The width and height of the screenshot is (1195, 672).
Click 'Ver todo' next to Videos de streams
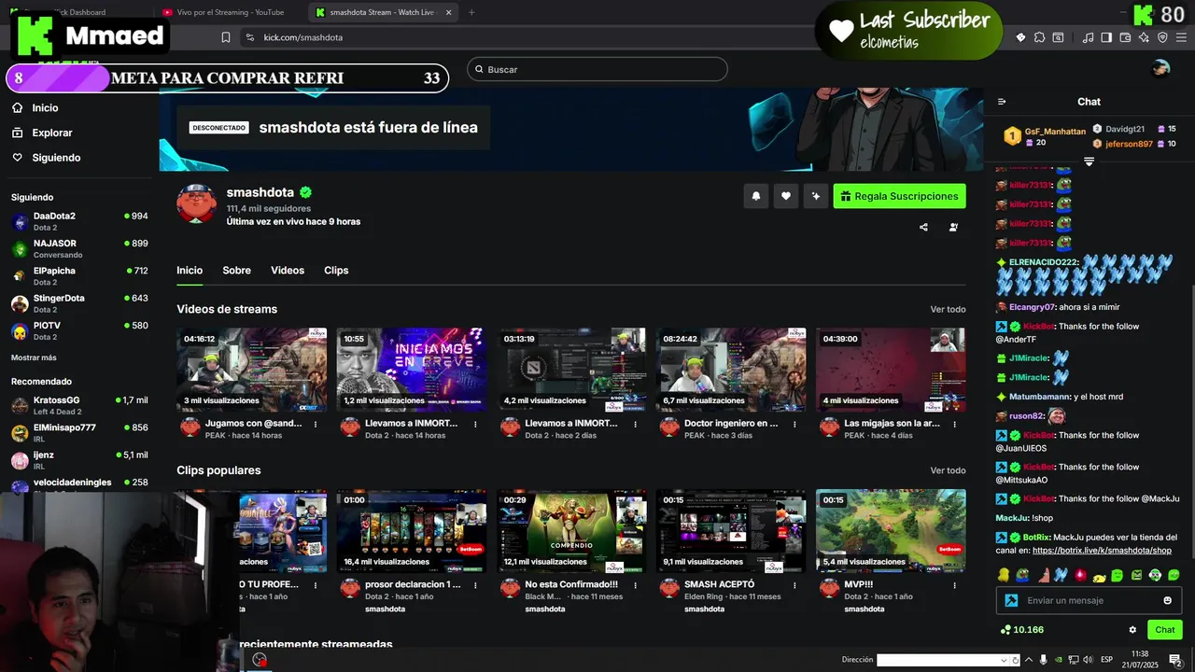[x=948, y=309]
